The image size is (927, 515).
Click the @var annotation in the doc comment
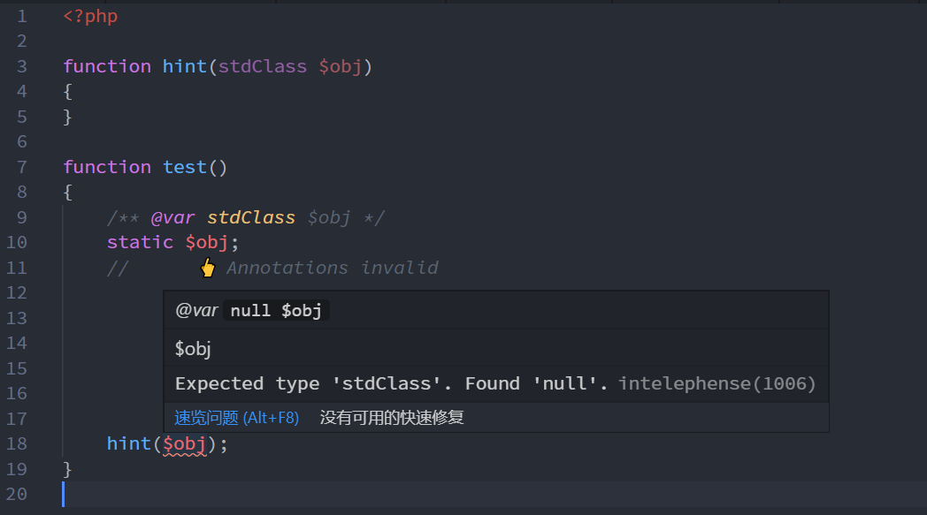click(171, 216)
